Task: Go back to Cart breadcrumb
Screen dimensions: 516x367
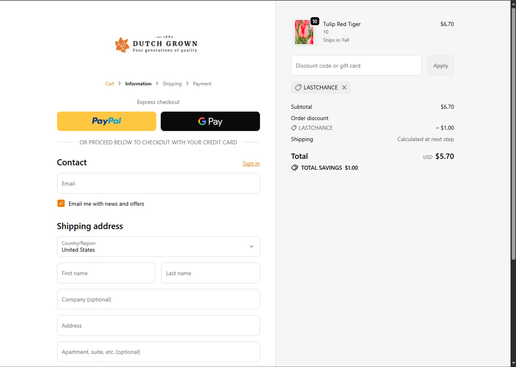Action: point(109,84)
